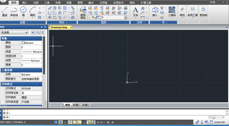Expand the 绘图 draw panel
This screenshot has height=126, width=229.
[24, 22]
